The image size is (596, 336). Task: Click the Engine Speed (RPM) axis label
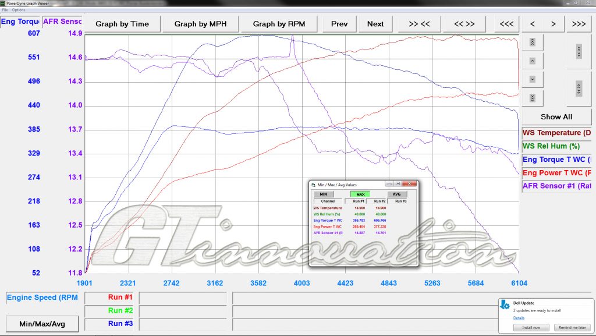[x=42, y=298]
